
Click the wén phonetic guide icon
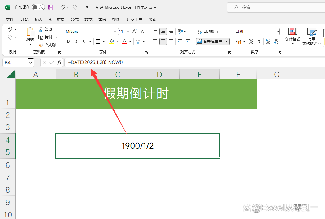pos(138,41)
